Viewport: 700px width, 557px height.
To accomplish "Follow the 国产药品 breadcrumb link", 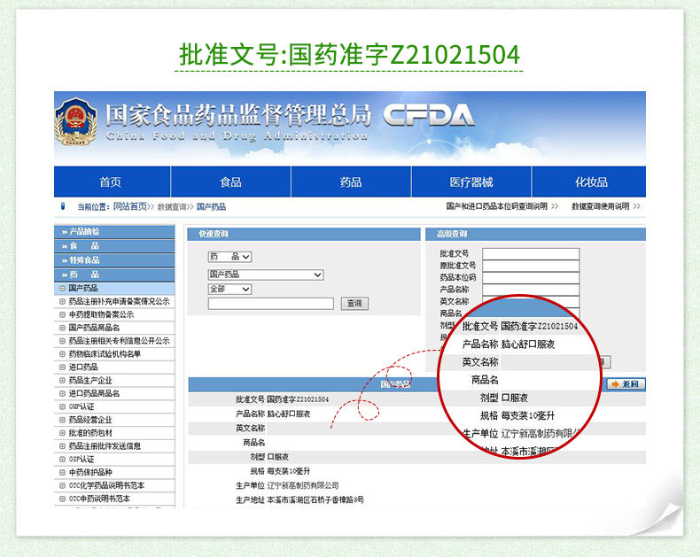I will [x=211, y=206].
